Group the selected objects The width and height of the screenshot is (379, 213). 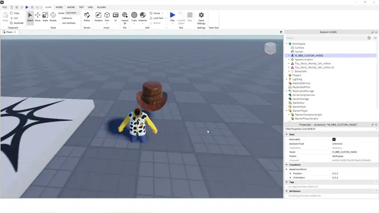pos(155,13)
